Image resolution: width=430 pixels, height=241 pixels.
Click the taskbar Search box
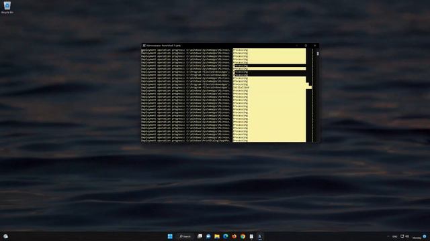[185, 236]
